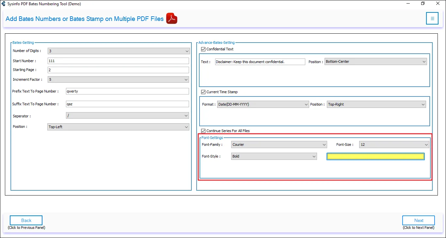Toggle Continue Series For All Files
The height and width of the screenshot is (238, 446).
[x=204, y=131]
